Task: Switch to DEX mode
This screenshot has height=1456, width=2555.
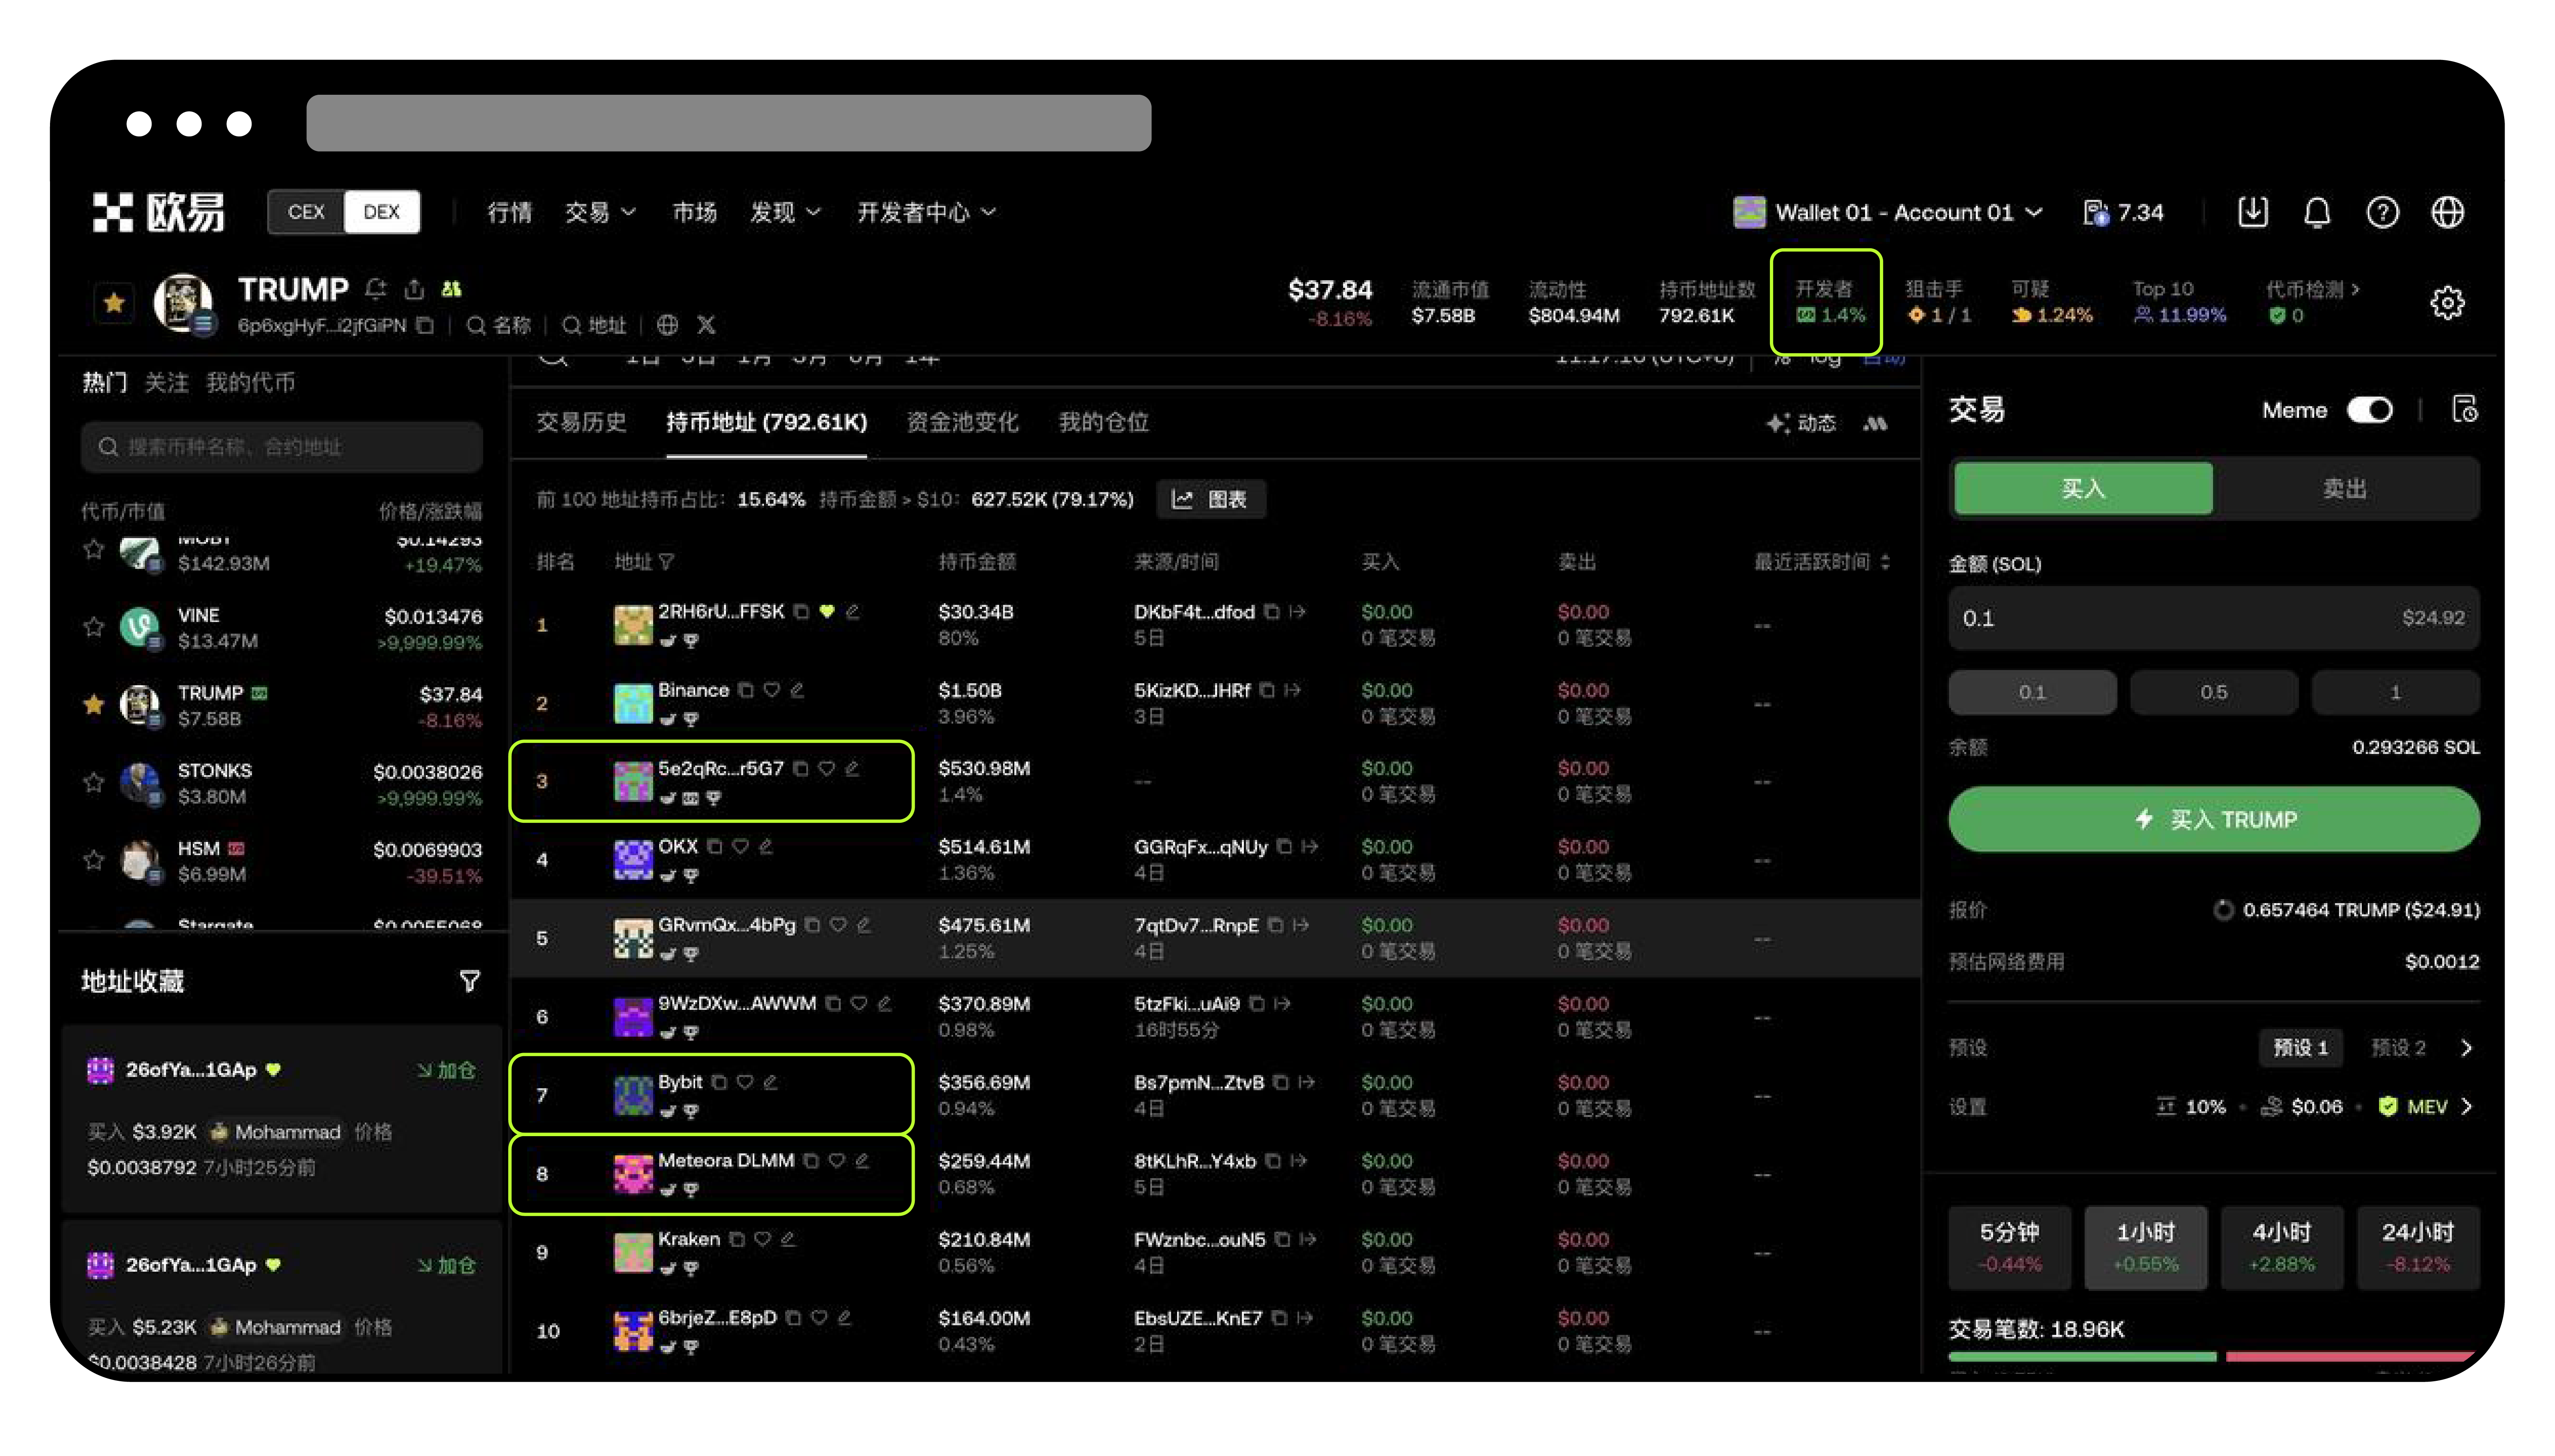Action: (x=381, y=212)
